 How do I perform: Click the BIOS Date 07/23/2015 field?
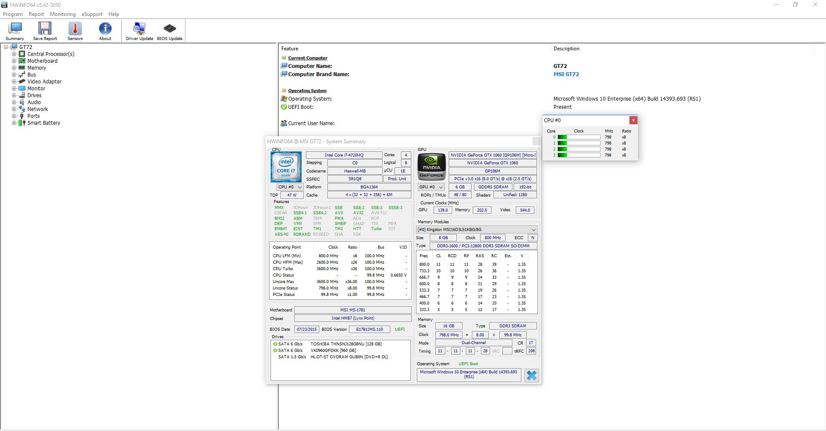[x=306, y=329]
